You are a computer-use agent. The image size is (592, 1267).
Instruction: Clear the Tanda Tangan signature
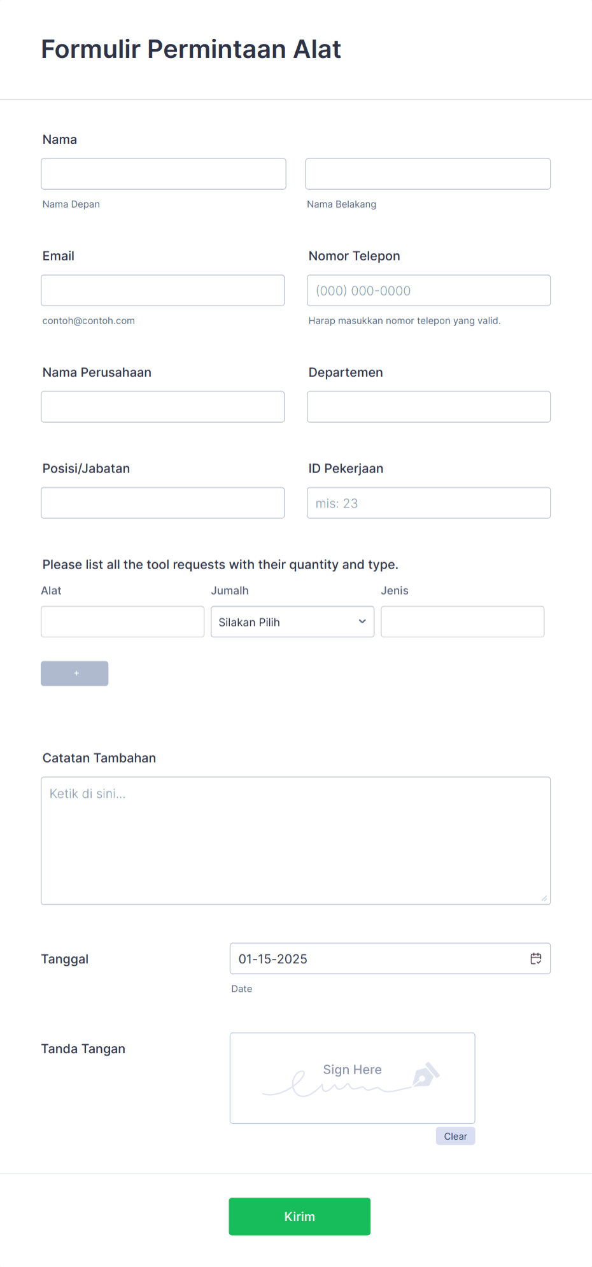455,1135
